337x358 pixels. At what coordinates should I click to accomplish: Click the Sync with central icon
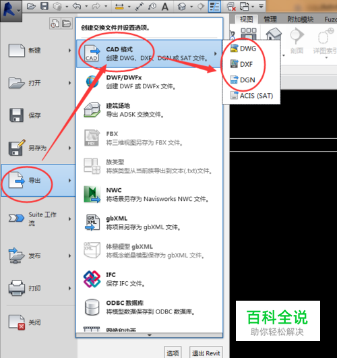(57, 6)
